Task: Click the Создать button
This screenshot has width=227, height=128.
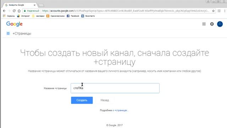Action: pyautogui.click(x=82, y=100)
